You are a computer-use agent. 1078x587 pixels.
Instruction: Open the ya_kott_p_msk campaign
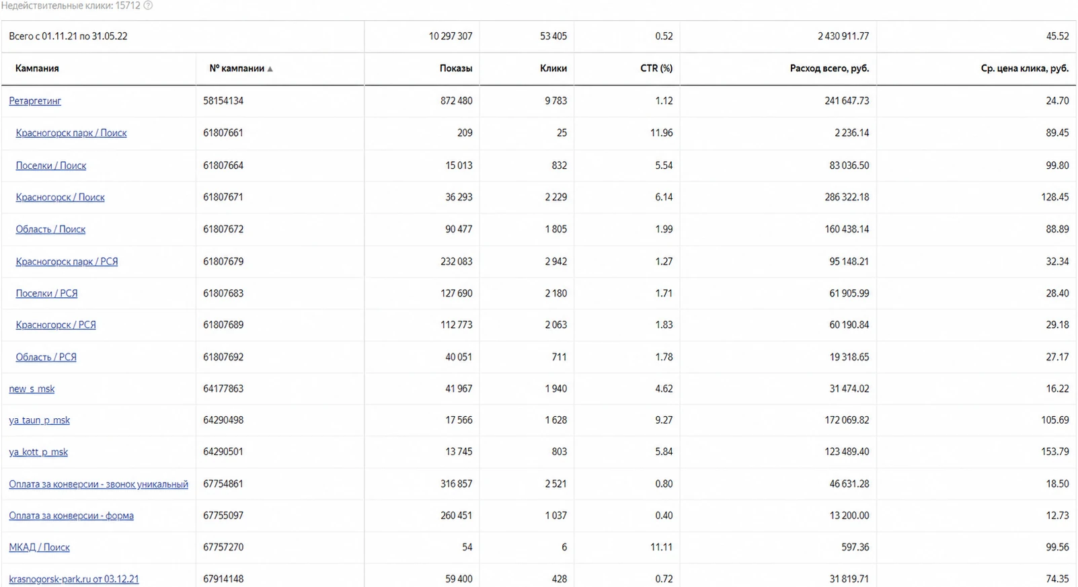click(x=38, y=452)
